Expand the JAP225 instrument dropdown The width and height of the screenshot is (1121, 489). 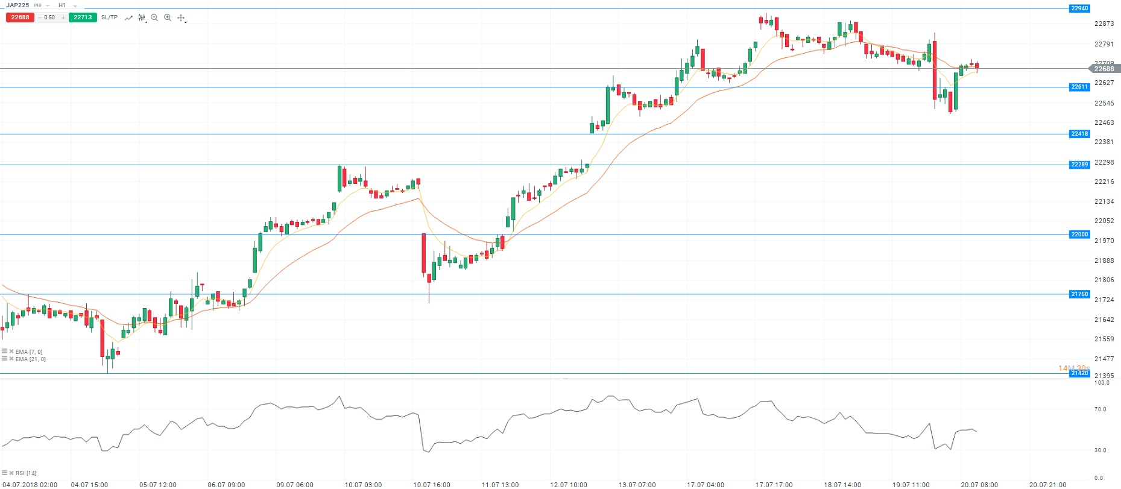coord(48,5)
